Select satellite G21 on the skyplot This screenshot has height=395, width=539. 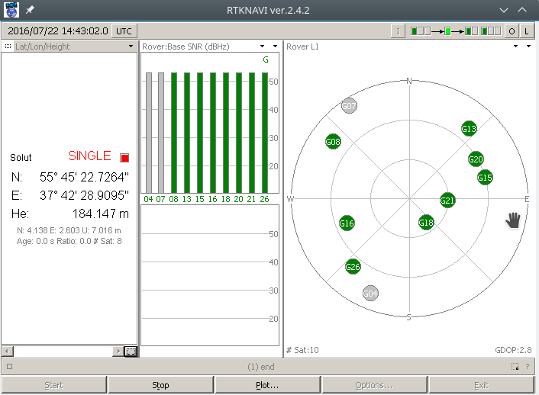447,201
